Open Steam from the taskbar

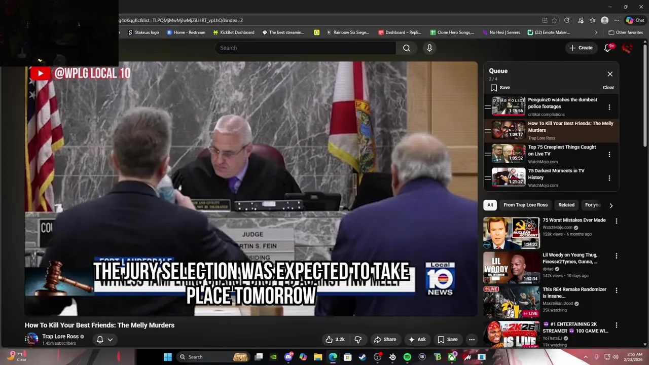pos(363,357)
